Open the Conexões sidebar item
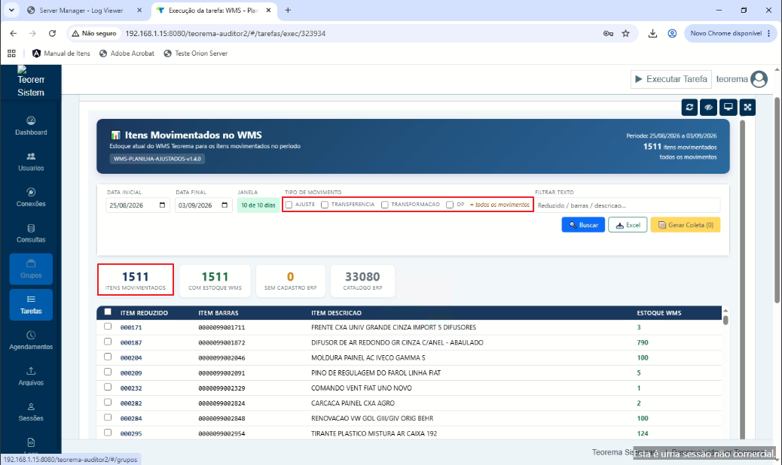The image size is (782, 465). click(31, 197)
